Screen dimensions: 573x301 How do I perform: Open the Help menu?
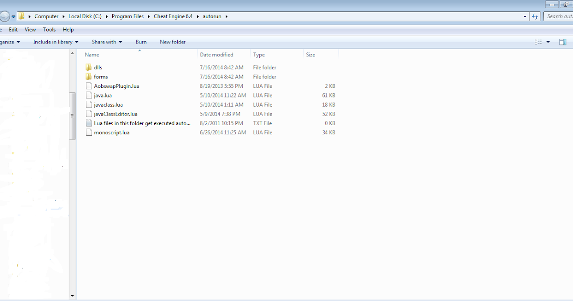click(68, 30)
